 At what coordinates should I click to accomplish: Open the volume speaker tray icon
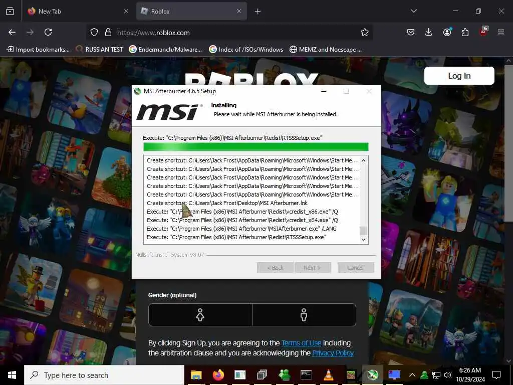448,375
